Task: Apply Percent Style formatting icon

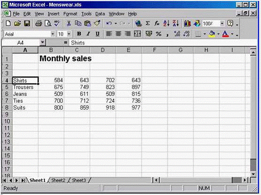Action: [x=158, y=34]
